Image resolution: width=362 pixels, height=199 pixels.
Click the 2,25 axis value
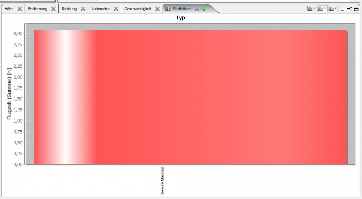tap(18, 66)
